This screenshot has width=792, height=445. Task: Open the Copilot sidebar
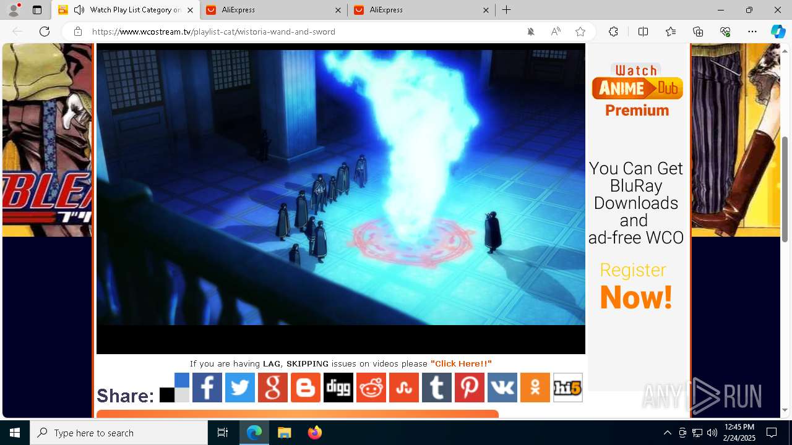coord(778,32)
